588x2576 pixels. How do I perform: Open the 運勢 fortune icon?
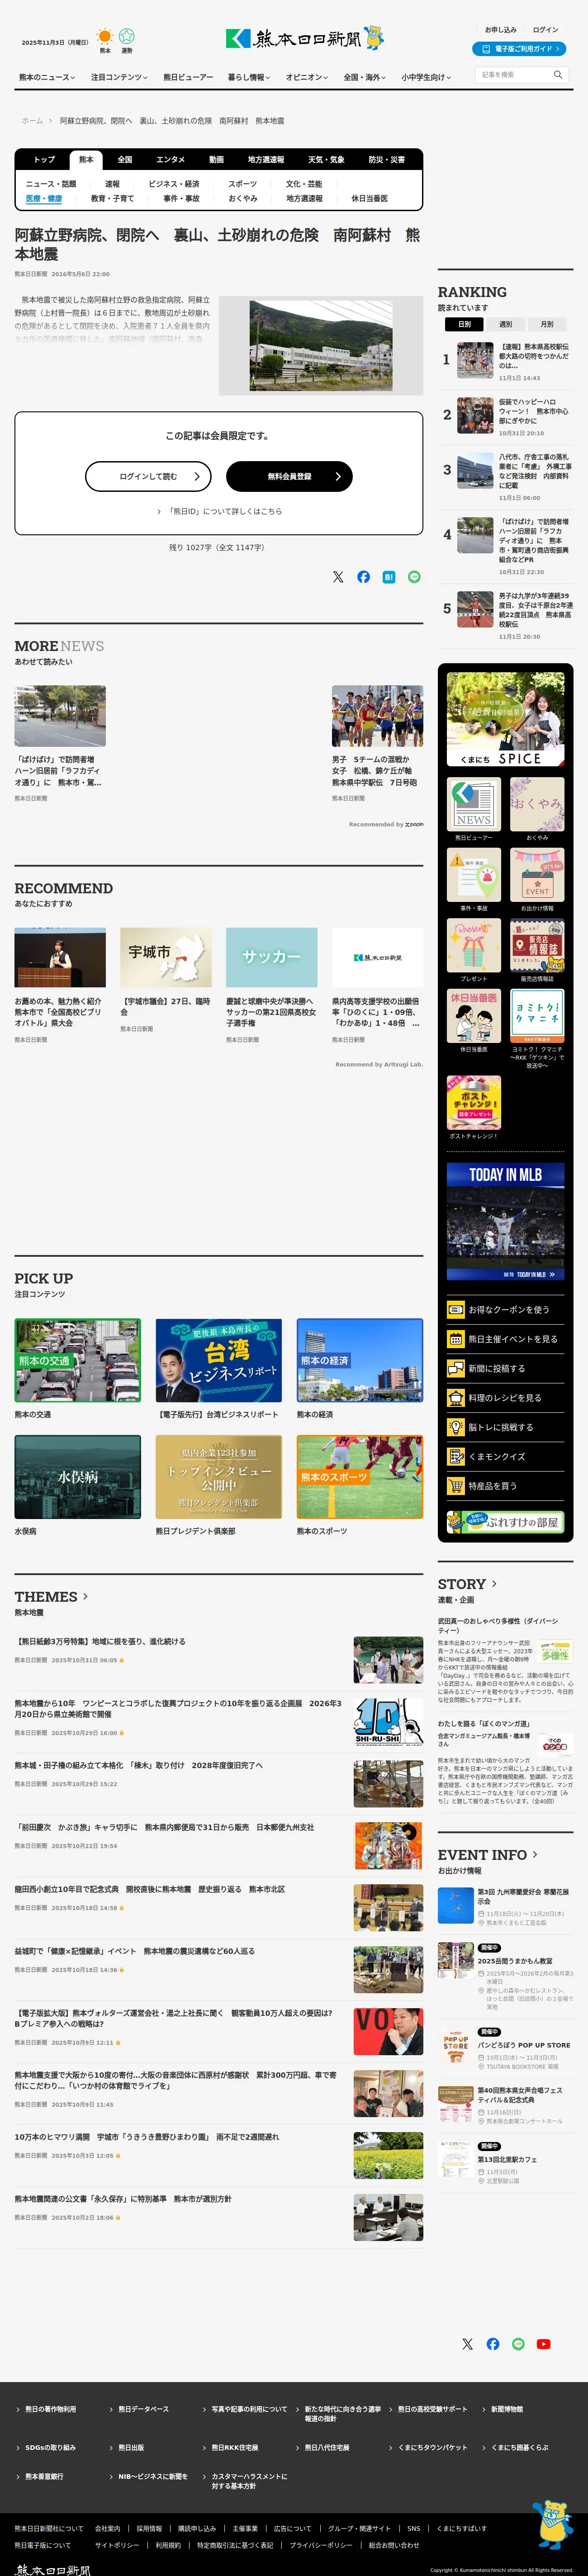pos(127,37)
